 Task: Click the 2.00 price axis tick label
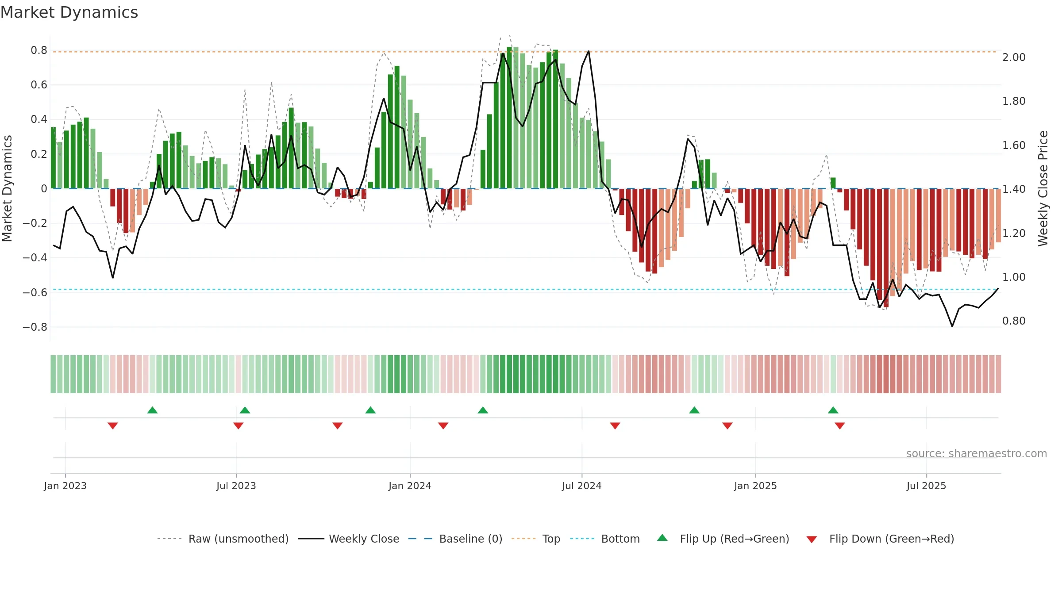coord(1014,57)
